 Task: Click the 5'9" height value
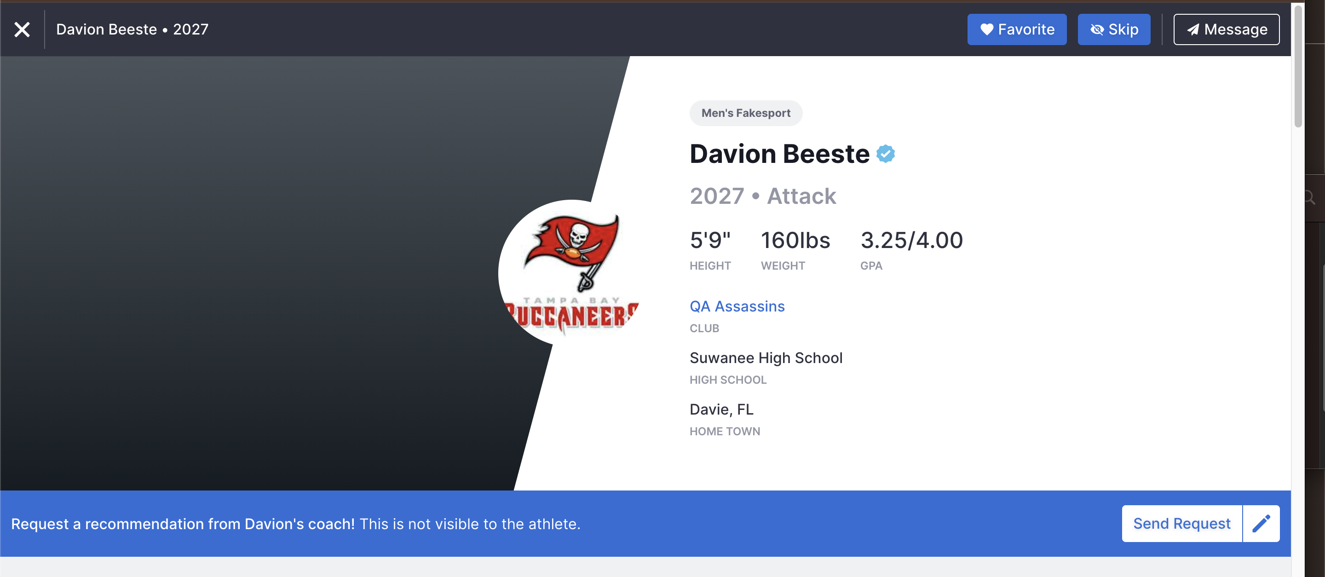pos(710,240)
